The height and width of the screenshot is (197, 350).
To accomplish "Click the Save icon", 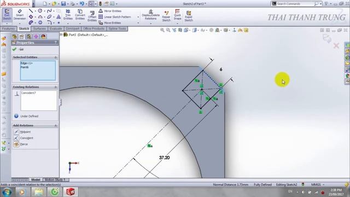I will (63, 4).
